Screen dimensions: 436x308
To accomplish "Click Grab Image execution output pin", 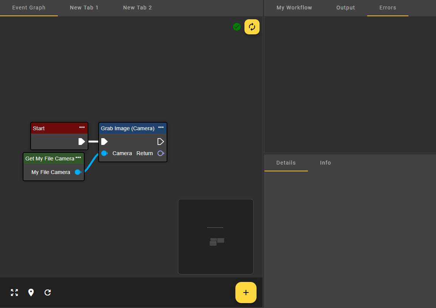I will (161, 142).
